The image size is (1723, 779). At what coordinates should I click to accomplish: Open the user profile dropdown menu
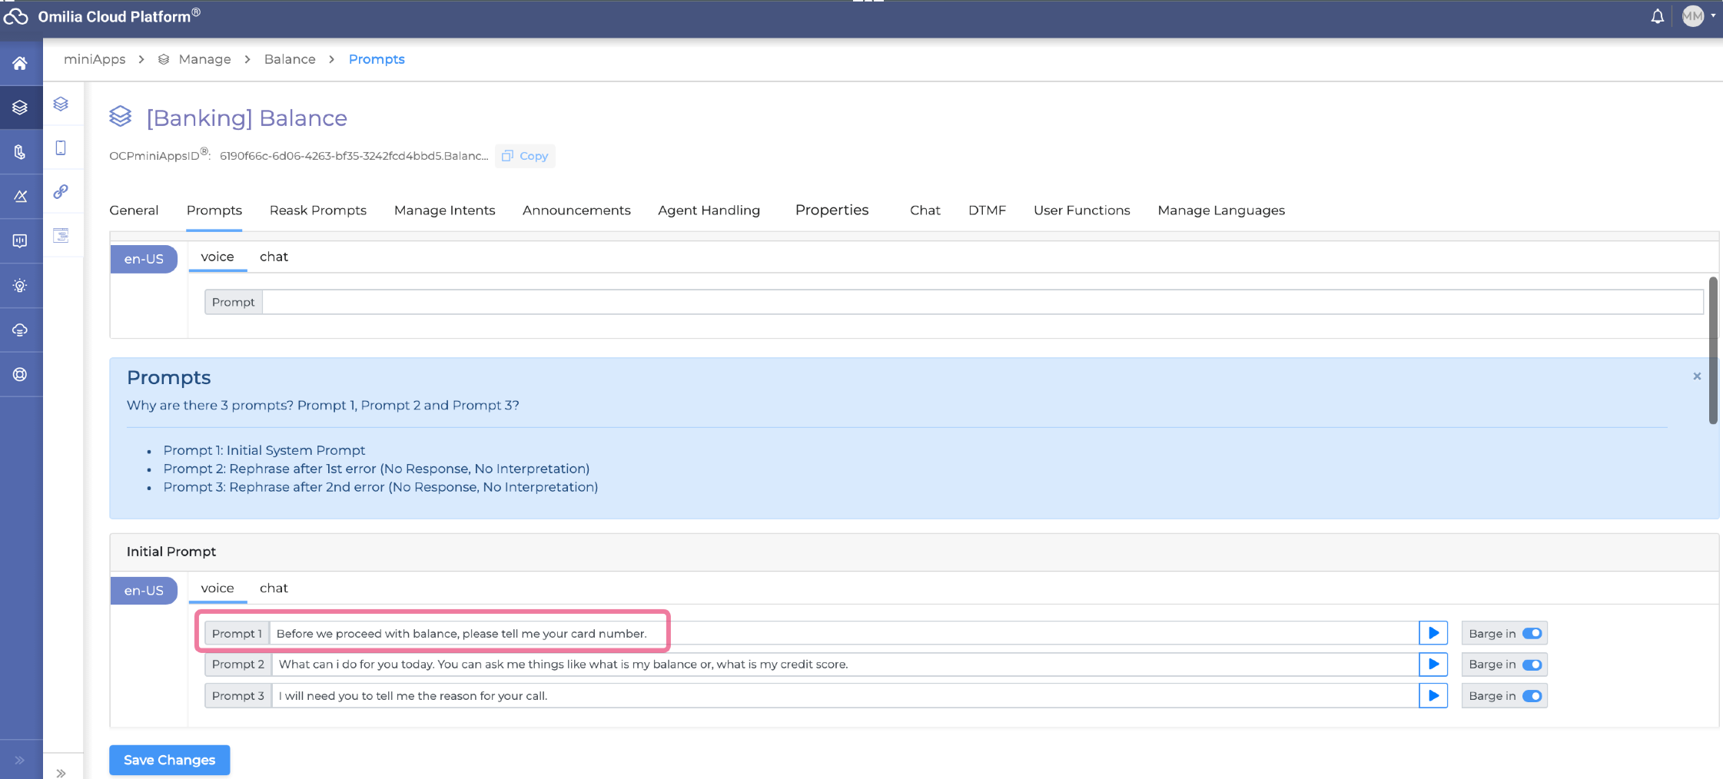(x=1698, y=16)
